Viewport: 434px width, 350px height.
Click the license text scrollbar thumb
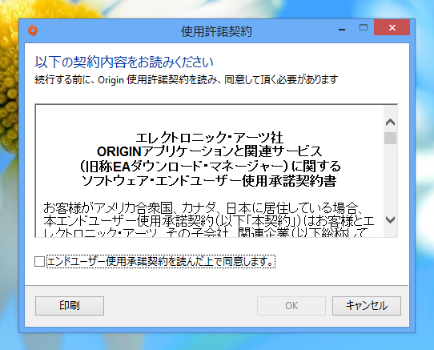[x=390, y=138]
